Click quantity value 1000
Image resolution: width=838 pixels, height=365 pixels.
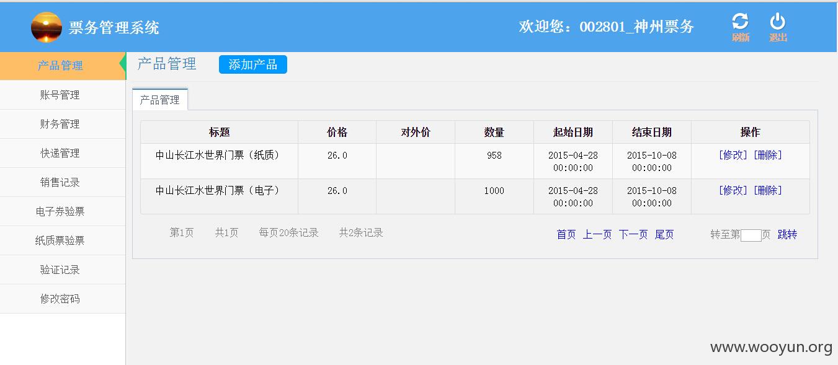494,191
